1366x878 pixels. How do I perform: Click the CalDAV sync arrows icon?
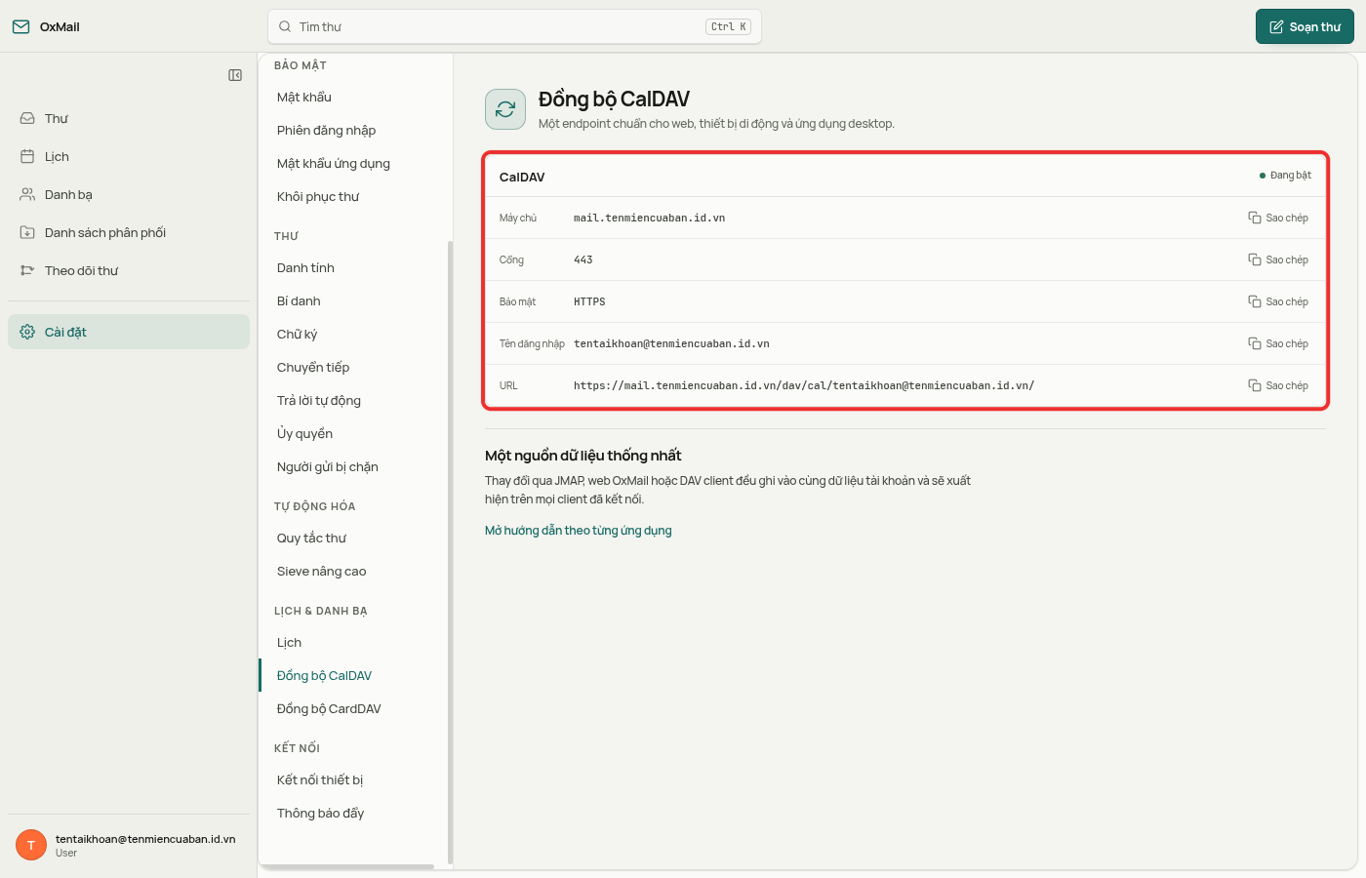pyautogui.click(x=505, y=109)
